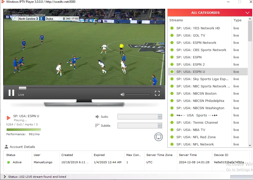The height and width of the screenshot is (180, 253).
Task: Click the stream list scroll down arrow
Action: point(250,145)
